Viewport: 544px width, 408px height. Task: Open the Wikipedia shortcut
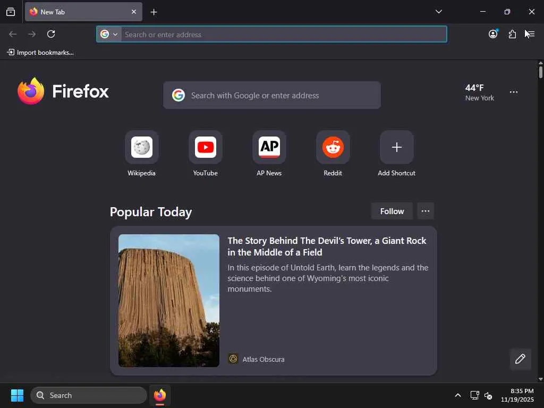(141, 154)
